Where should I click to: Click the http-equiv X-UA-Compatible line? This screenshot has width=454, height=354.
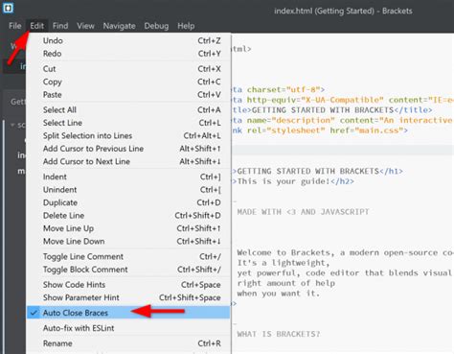click(x=343, y=100)
